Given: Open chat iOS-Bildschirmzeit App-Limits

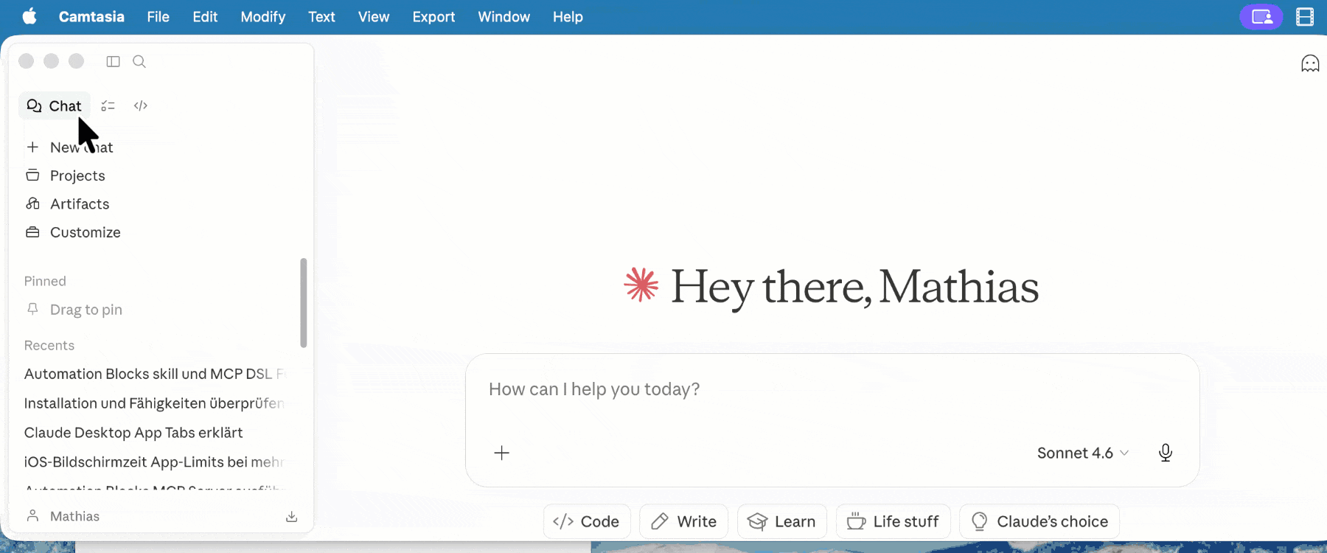Looking at the screenshot, I should tap(155, 462).
